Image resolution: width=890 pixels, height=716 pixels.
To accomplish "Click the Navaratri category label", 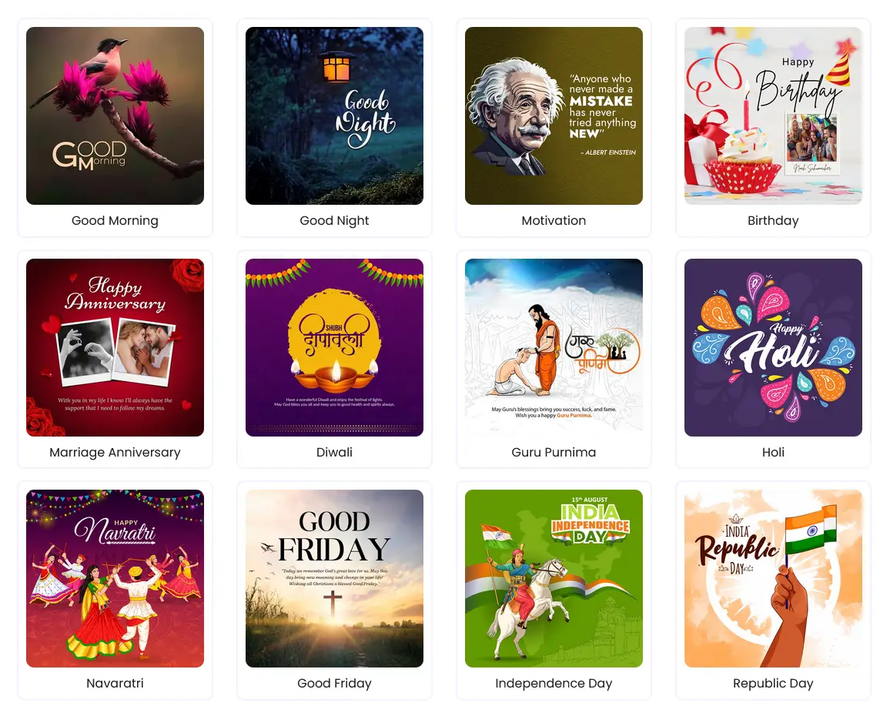I will pos(115,684).
